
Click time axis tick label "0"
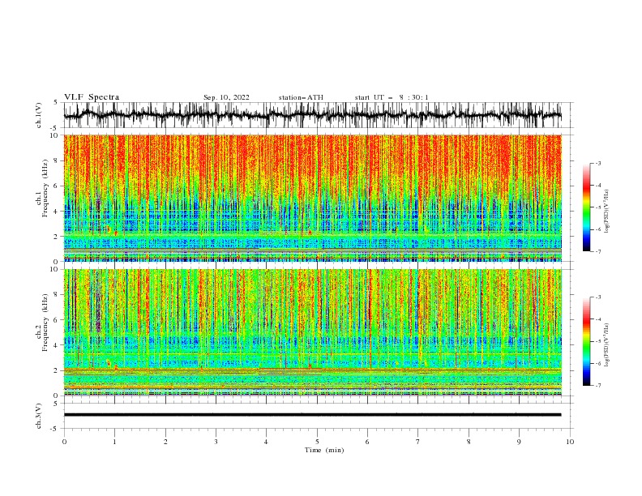(x=64, y=442)
